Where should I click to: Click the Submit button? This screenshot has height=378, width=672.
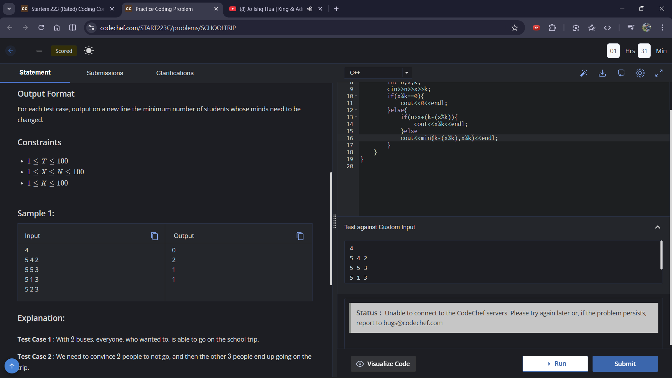click(x=625, y=364)
